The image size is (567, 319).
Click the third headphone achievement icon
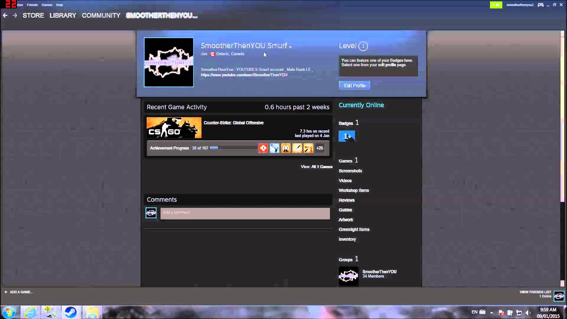(286, 148)
